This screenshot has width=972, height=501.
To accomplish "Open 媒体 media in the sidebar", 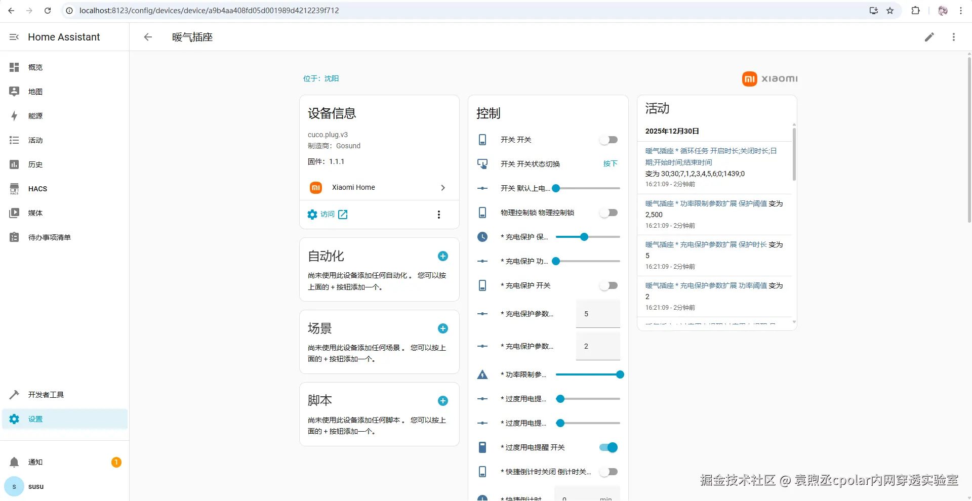I will [65, 213].
